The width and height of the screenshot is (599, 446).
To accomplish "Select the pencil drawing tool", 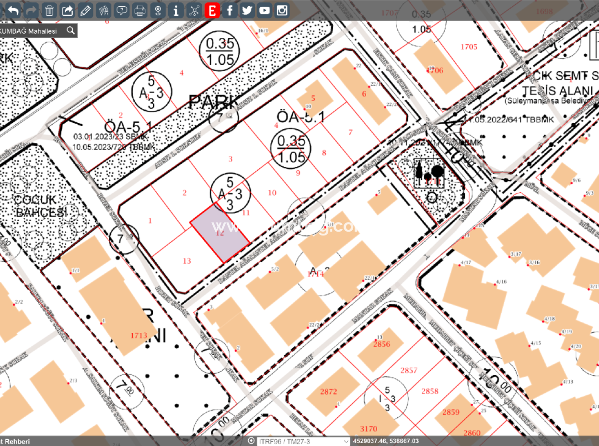I will tap(85, 10).
